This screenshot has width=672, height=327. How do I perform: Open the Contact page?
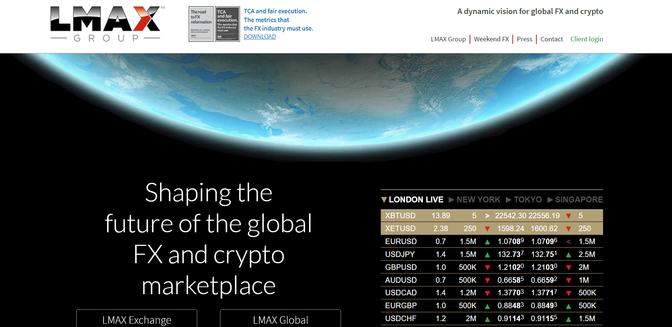click(x=551, y=39)
